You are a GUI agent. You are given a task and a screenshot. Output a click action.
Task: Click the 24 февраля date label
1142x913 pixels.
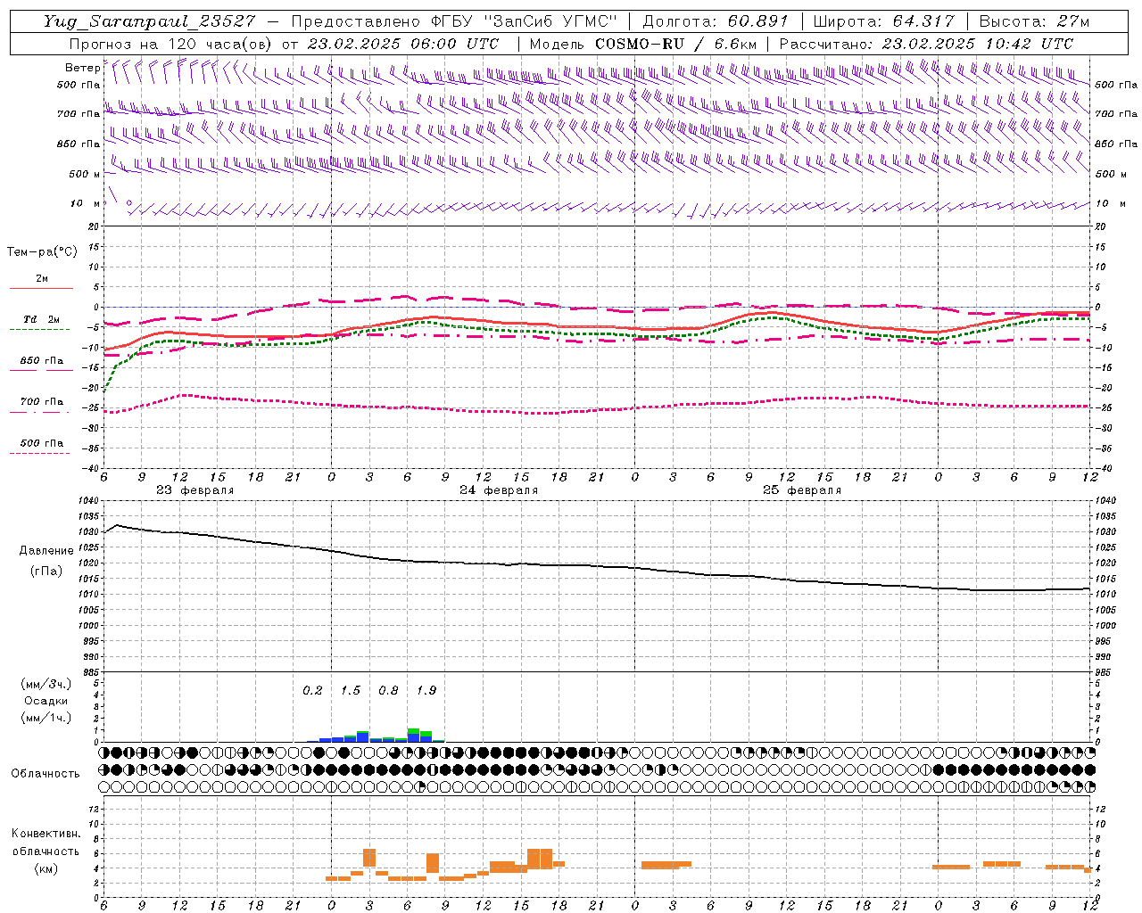498,490
